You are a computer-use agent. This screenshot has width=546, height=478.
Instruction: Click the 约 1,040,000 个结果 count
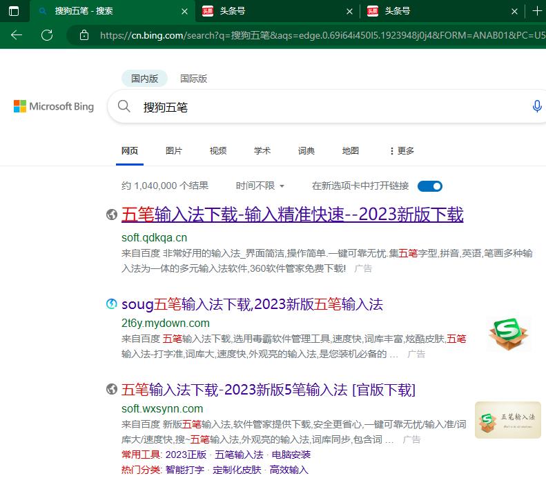click(x=165, y=186)
